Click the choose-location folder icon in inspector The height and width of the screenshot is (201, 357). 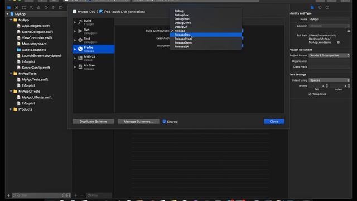pyautogui.click(x=349, y=31)
